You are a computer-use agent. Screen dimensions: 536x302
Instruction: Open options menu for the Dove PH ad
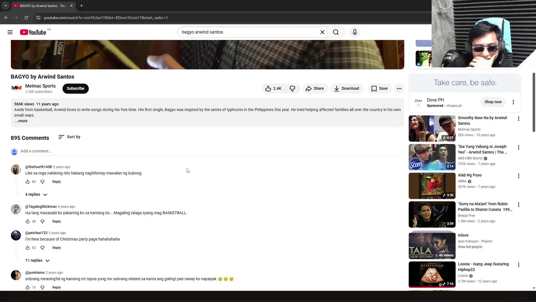[x=513, y=102]
